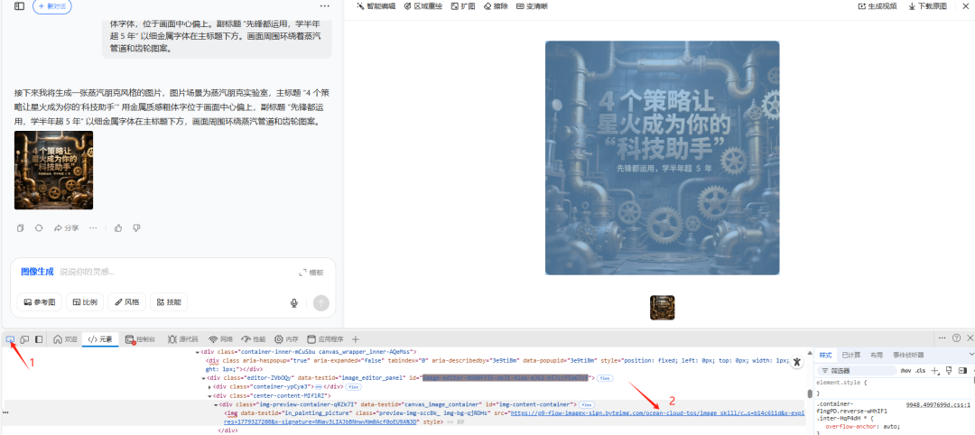975x435 pixels.
Task: Click the 生成视频 generate video button
Action: [x=877, y=6]
